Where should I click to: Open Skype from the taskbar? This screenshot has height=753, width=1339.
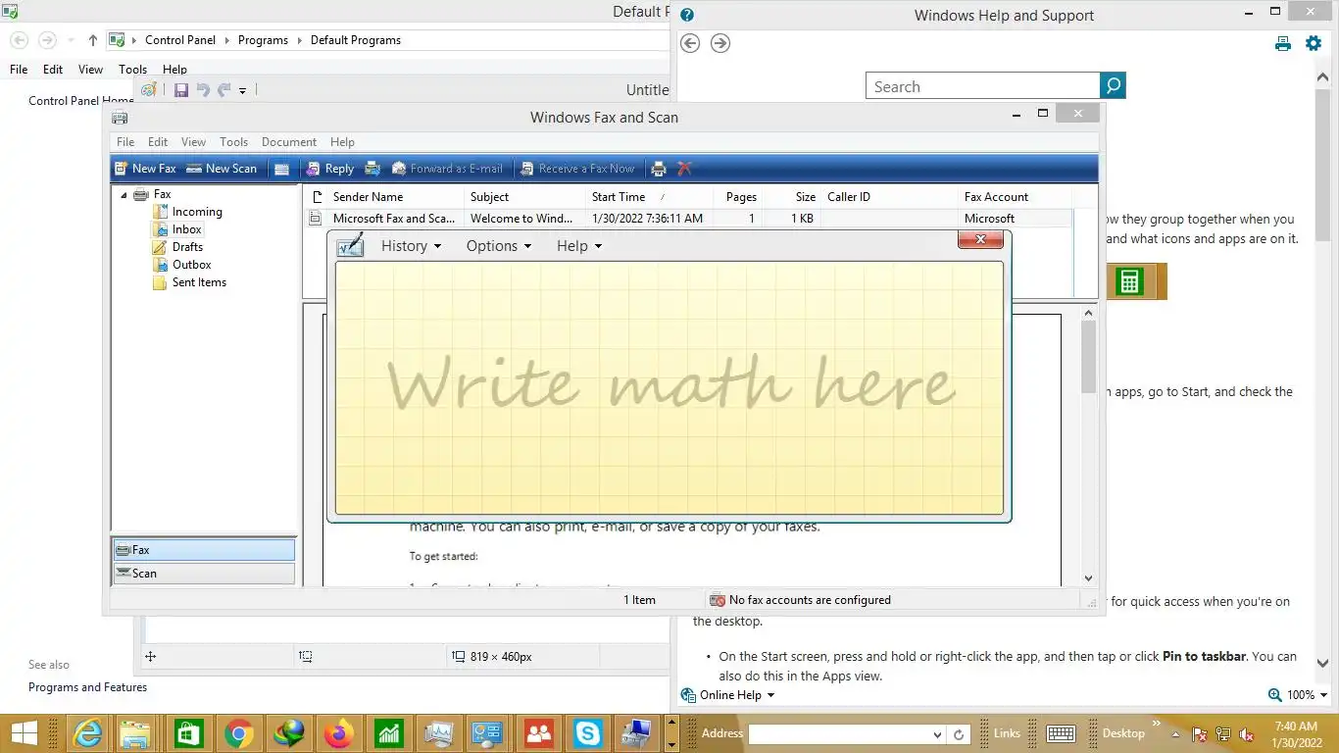(x=588, y=733)
